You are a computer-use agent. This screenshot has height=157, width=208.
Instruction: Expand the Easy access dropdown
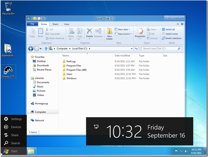(124, 34)
